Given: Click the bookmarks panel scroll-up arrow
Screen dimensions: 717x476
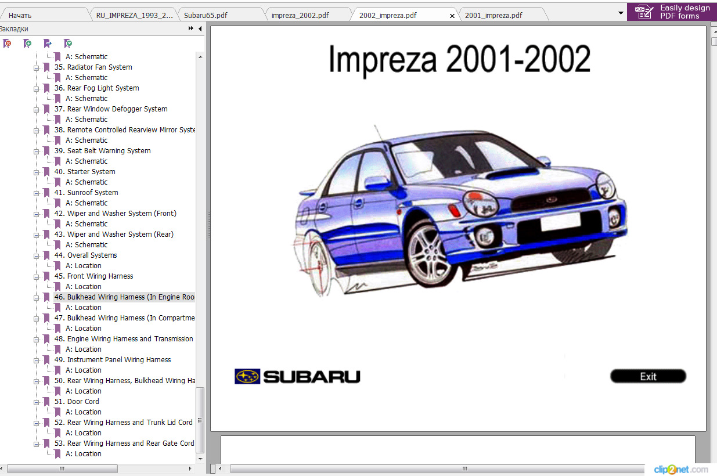Looking at the screenshot, I should pyautogui.click(x=200, y=57).
